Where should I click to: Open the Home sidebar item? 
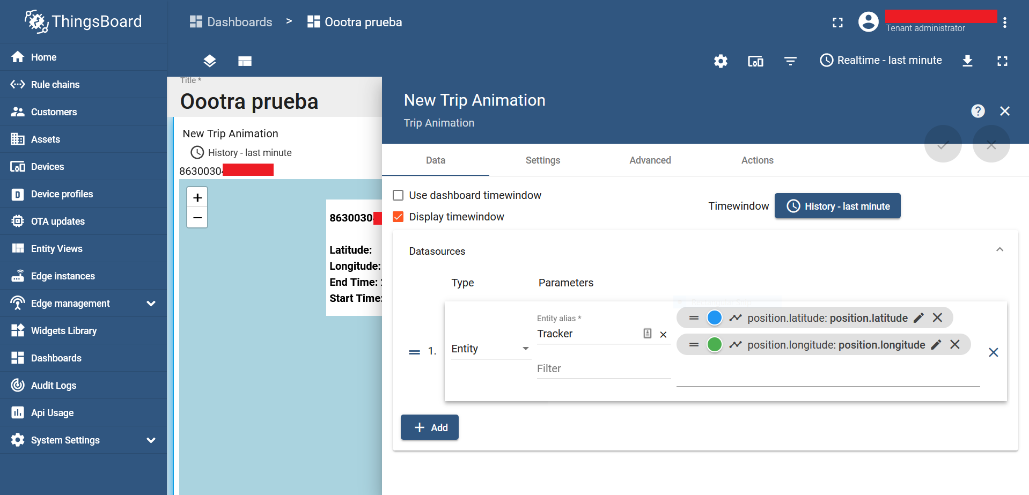83,57
